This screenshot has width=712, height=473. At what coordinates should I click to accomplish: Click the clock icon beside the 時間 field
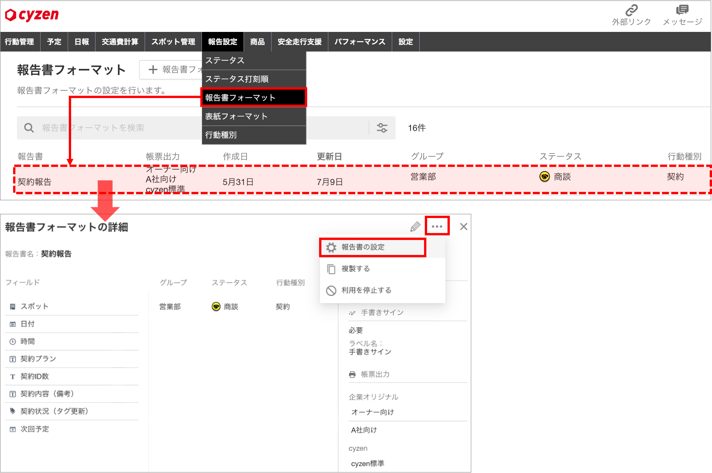coord(12,341)
